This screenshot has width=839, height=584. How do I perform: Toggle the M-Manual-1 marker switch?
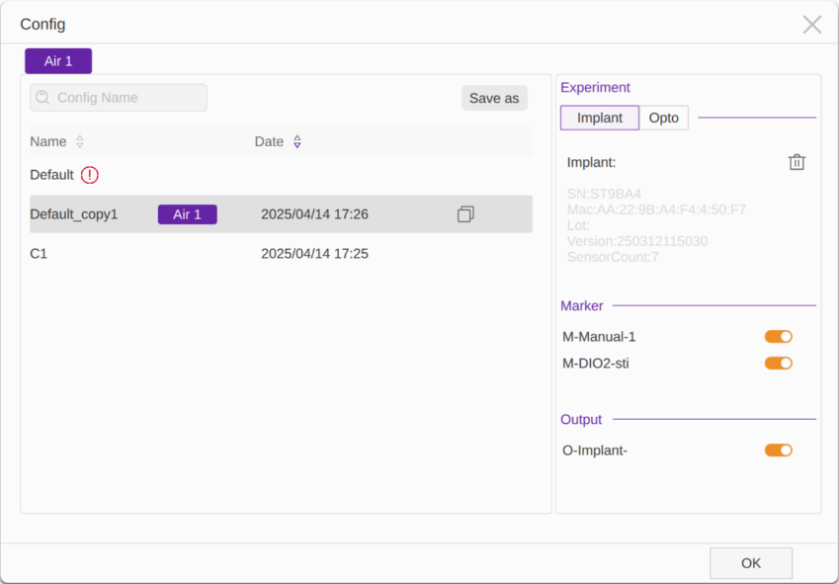(778, 336)
